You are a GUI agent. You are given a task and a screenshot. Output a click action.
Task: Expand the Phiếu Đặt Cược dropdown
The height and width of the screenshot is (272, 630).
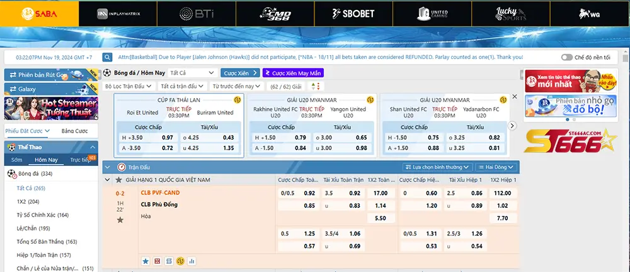(27, 131)
